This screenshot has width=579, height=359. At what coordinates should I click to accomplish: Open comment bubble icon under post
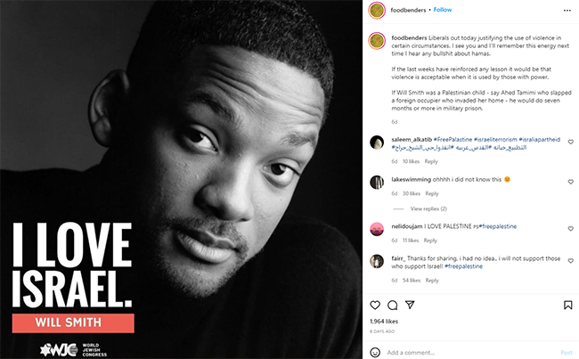[x=392, y=305]
